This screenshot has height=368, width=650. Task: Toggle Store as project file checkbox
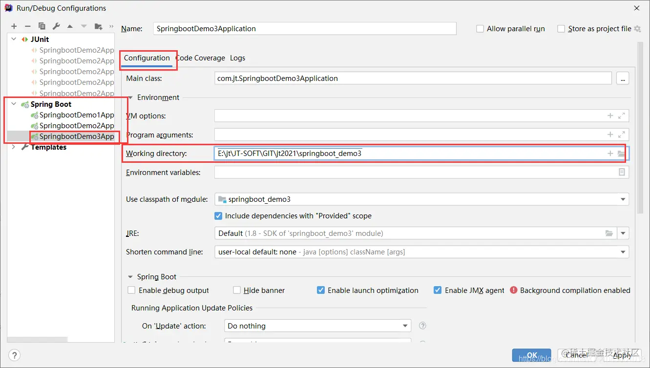click(x=561, y=29)
